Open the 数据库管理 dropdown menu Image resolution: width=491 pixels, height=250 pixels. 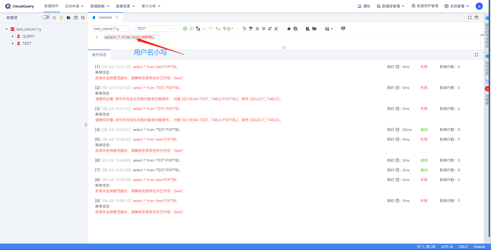click(x=391, y=6)
